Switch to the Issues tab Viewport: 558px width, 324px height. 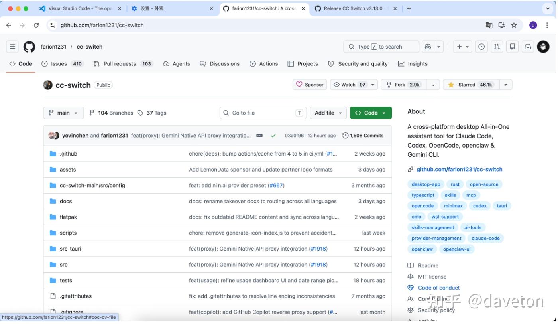63,64
